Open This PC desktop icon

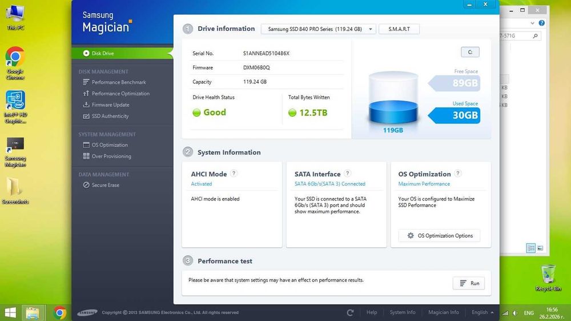coord(15,17)
